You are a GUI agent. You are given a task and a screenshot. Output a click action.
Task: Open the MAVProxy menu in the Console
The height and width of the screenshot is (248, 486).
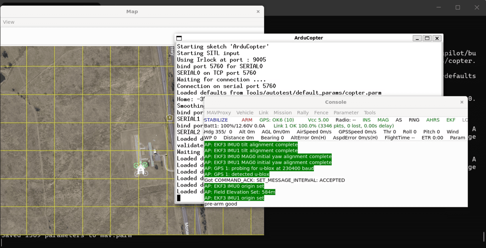click(x=219, y=112)
